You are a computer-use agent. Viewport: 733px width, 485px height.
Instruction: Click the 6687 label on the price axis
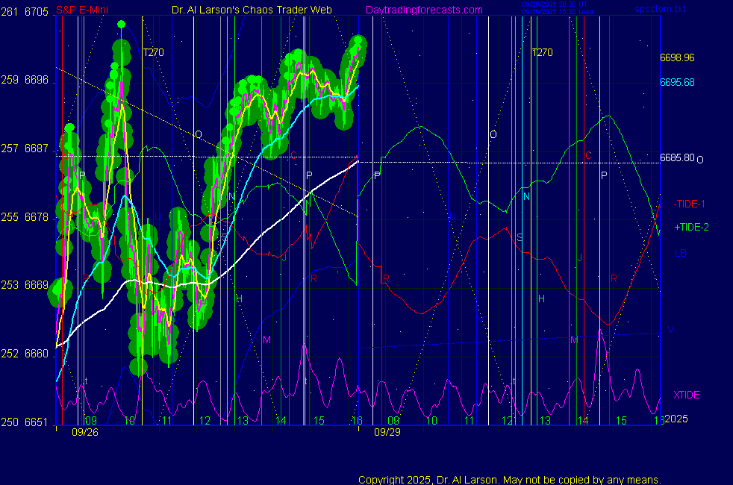(36, 148)
